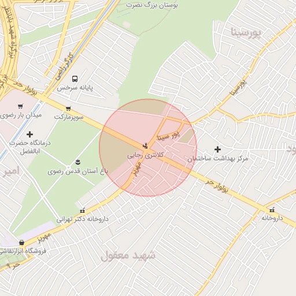The height and width of the screenshot is (296, 296).
Task: Select the کارگر رضی road label
Action: (x=65, y=66)
